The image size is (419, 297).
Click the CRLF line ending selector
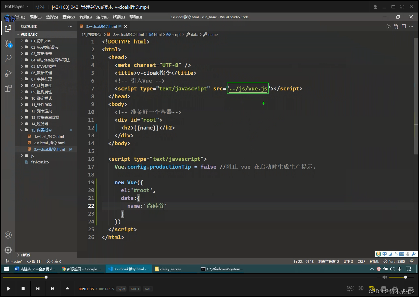click(x=361, y=261)
